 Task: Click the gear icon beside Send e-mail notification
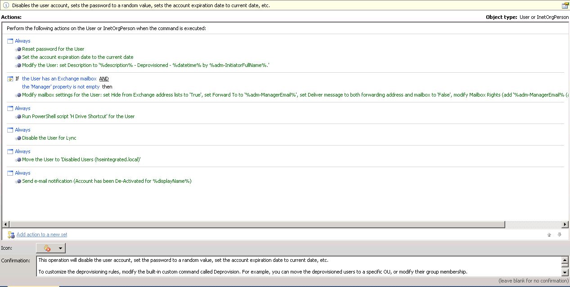point(18,181)
